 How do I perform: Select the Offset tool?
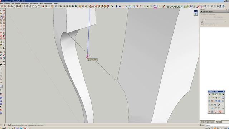coord(4,38)
